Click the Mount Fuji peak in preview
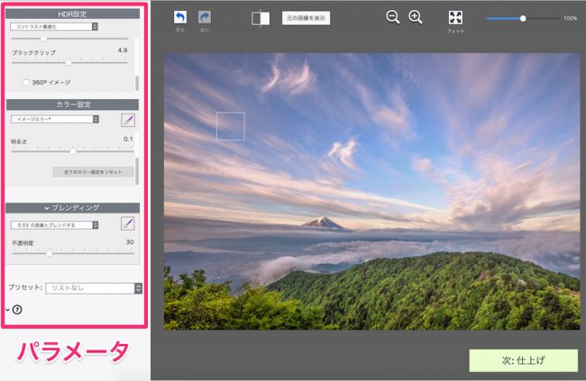This screenshot has height=381, width=586. point(324,222)
